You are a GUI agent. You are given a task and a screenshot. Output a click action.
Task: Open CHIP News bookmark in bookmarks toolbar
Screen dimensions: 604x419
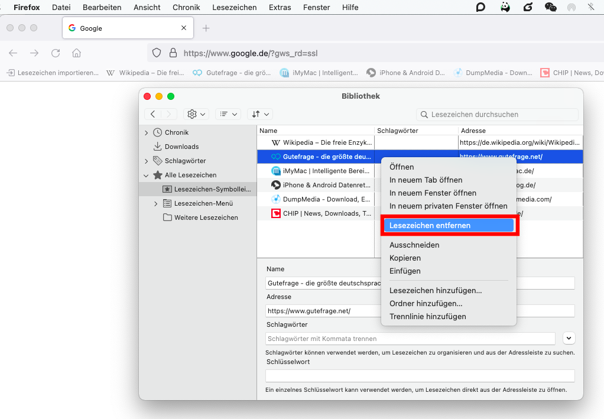click(x=572, y=73)
